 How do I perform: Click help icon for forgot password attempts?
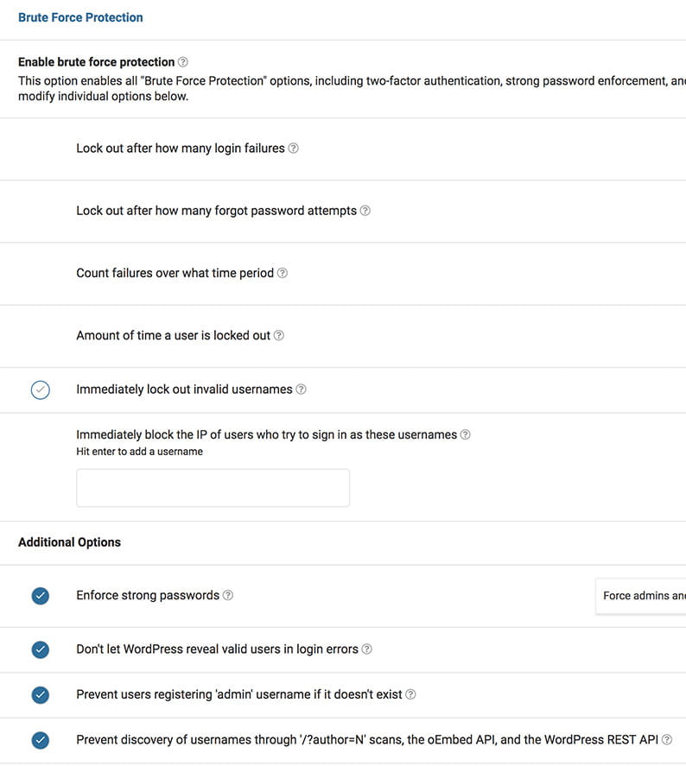coord(365,211)
